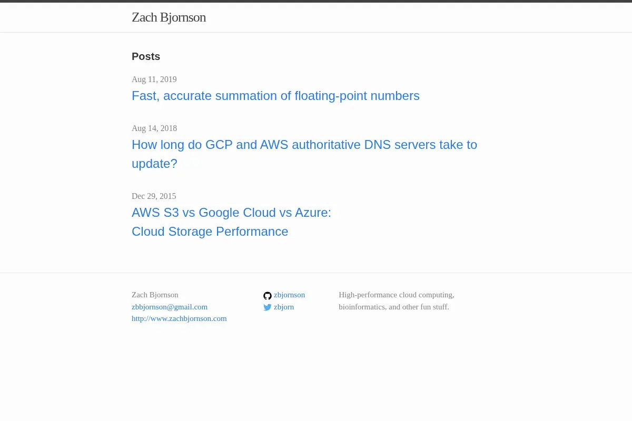Image resolution: width=632 pixels, height=421 pixels.
Task: Click the Dec 29, 2015 date
Action: coord(154,196)
